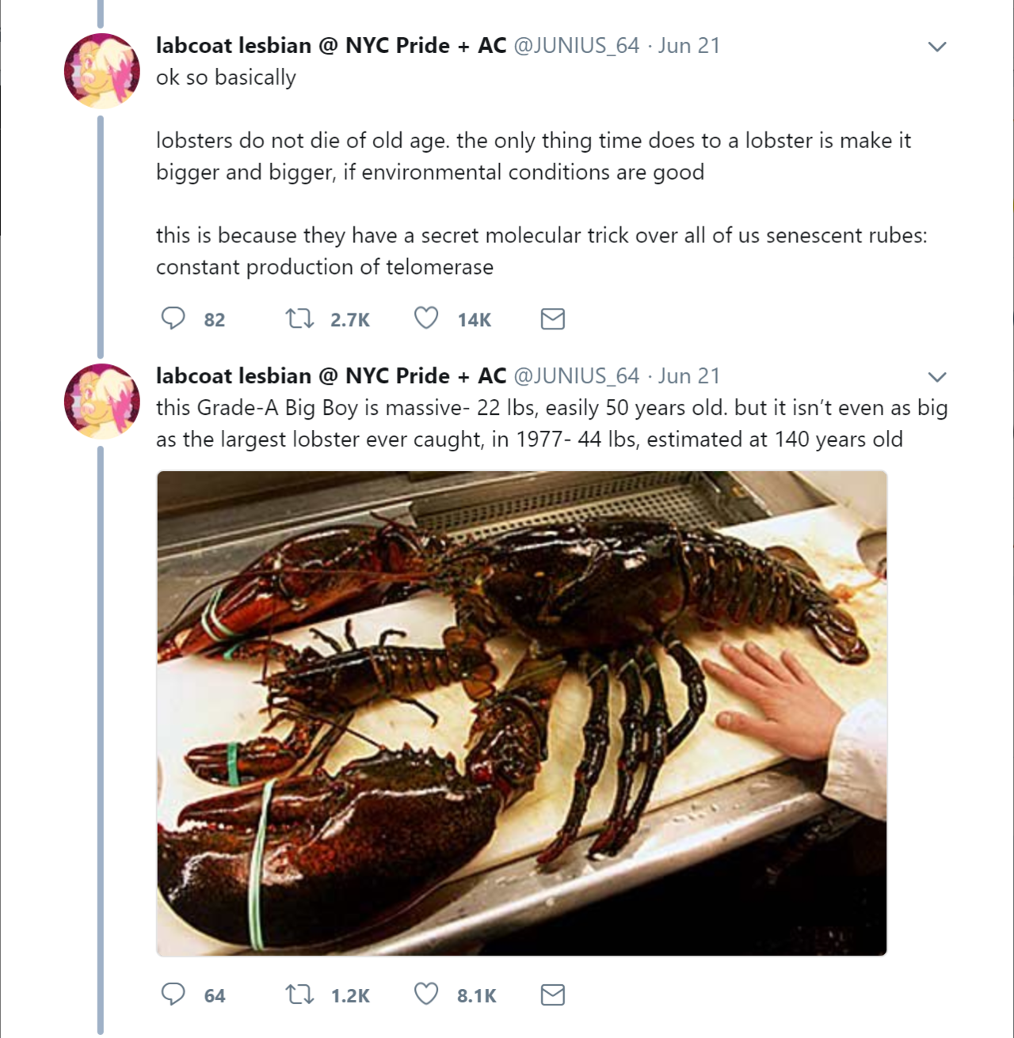Retweet the first tweet about telomerase
Image resolution: width=1014 pixels, height=1038 pixels.
pos(299,318)
